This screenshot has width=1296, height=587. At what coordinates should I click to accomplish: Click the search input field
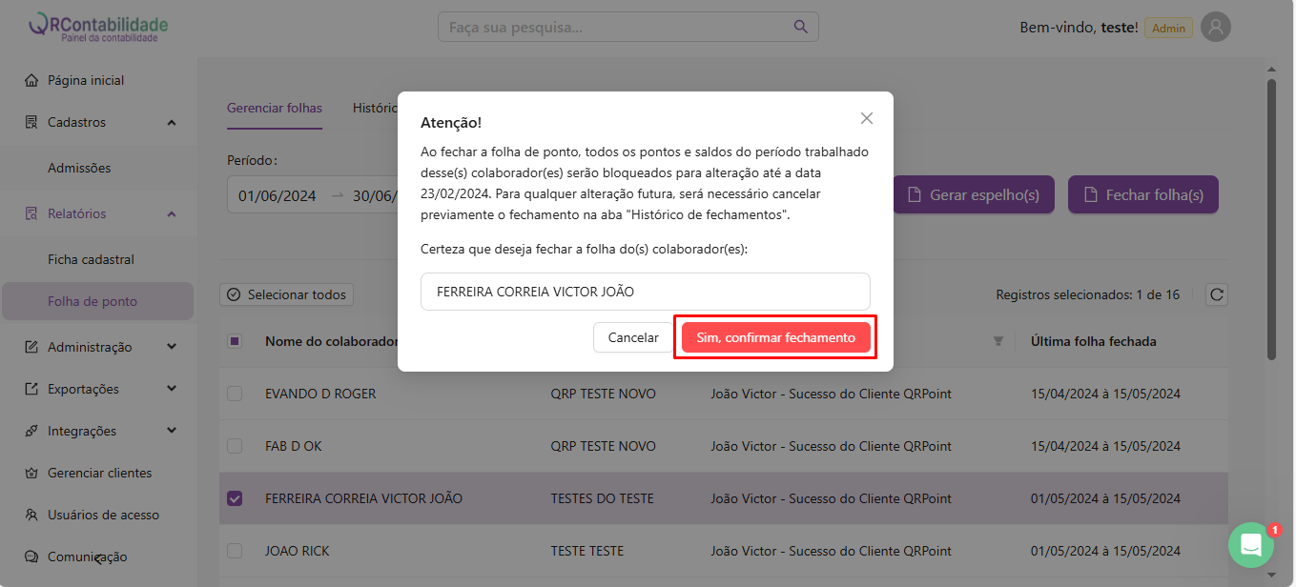point(615,28)
